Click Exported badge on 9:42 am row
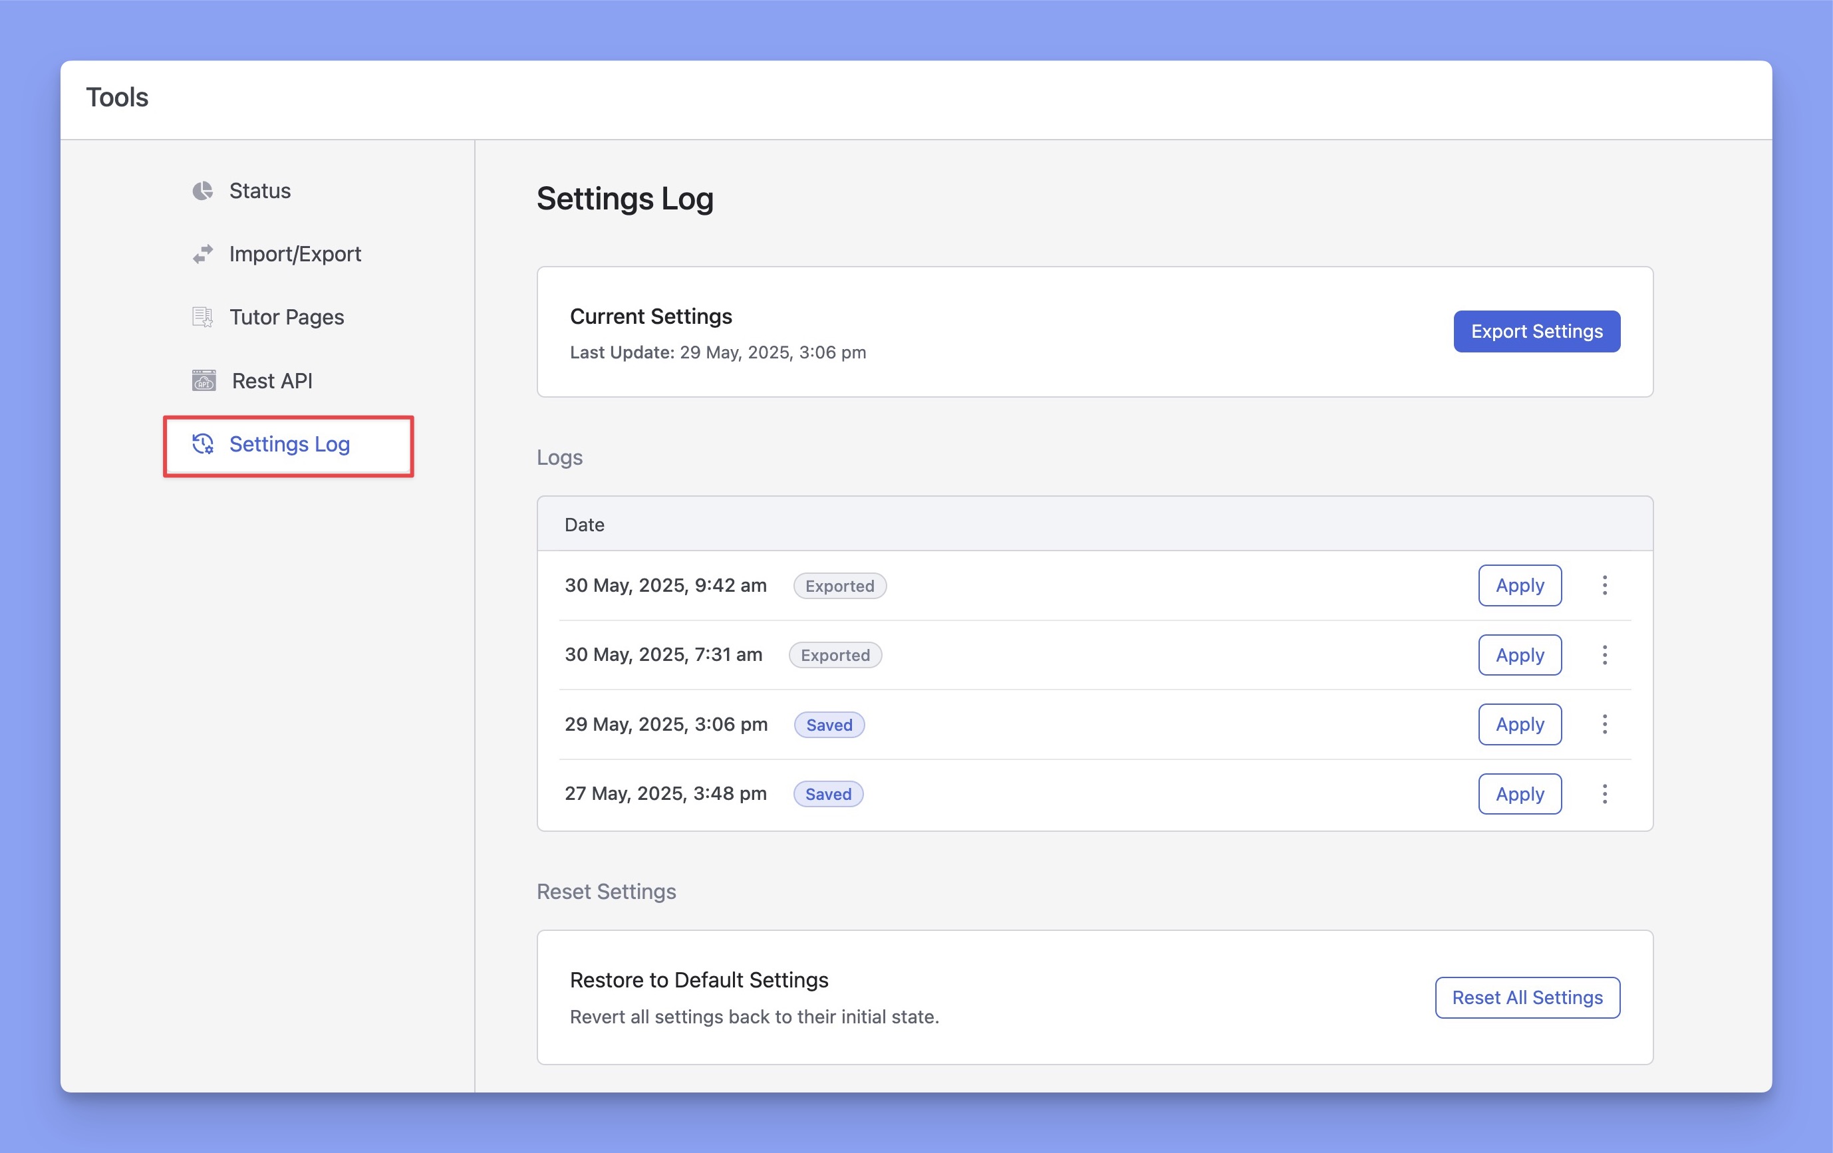Image resolution: width=1833 pixels, height=1153 pixels. 839,586
